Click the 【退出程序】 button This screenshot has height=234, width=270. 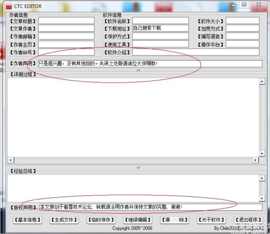point(248,220)
